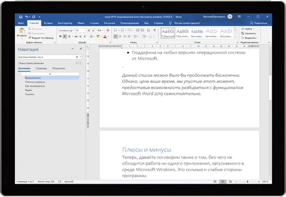Switch to the Макет tab
Screen dimensions: 286x197
pyautogui.click(x=81, y=23)
